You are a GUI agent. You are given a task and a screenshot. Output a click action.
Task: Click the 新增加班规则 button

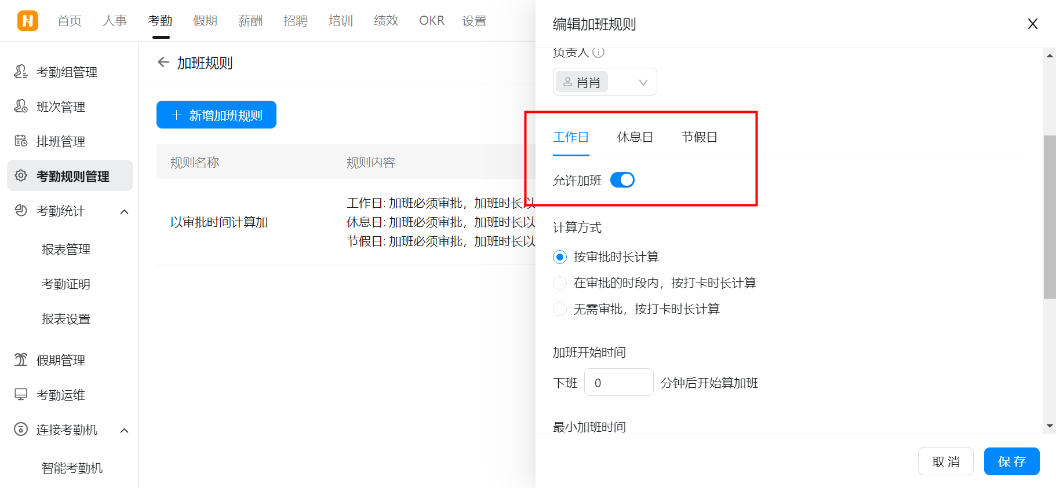[x=216, y=115]
